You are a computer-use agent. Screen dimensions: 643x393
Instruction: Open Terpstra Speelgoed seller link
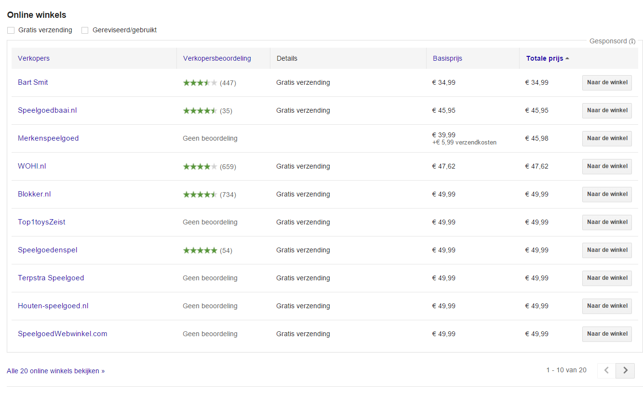coord(51,278)
